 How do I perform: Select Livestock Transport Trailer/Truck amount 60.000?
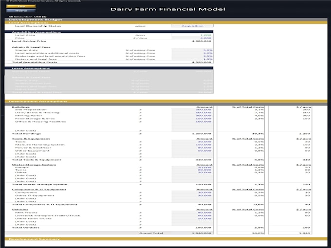coord(193,215)
